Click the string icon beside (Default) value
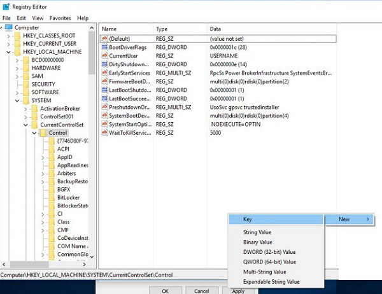This screenshot has width=382, height=294. [104, 38]
